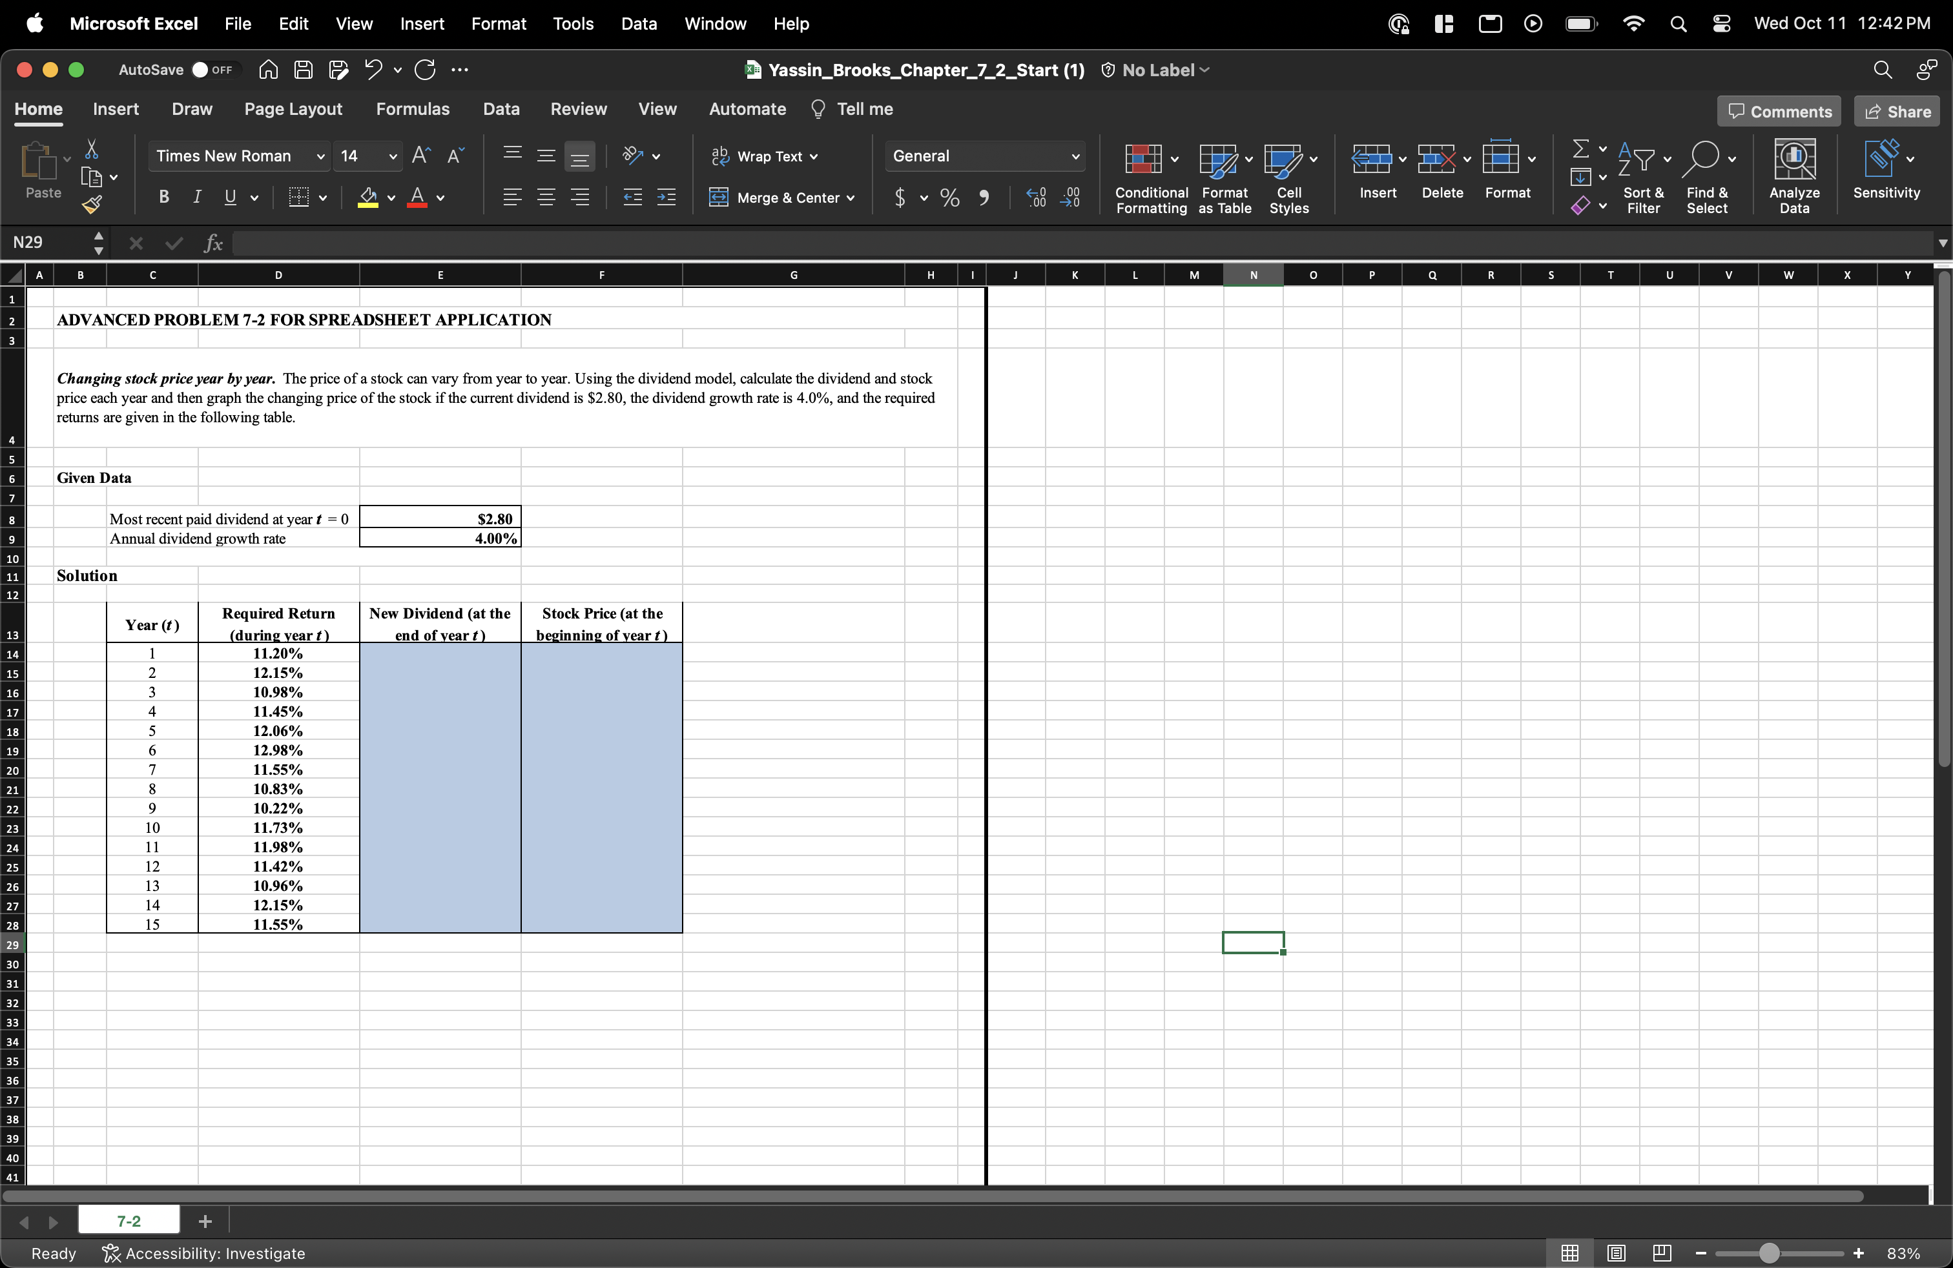Increase decimal places for selection
This screenshot has height=1268, width=1953.
(1035, 198)
